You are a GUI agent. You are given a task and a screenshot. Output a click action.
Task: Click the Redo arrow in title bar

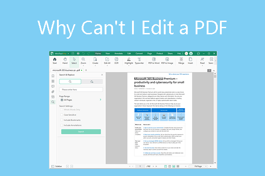click(x=88, y=53)
